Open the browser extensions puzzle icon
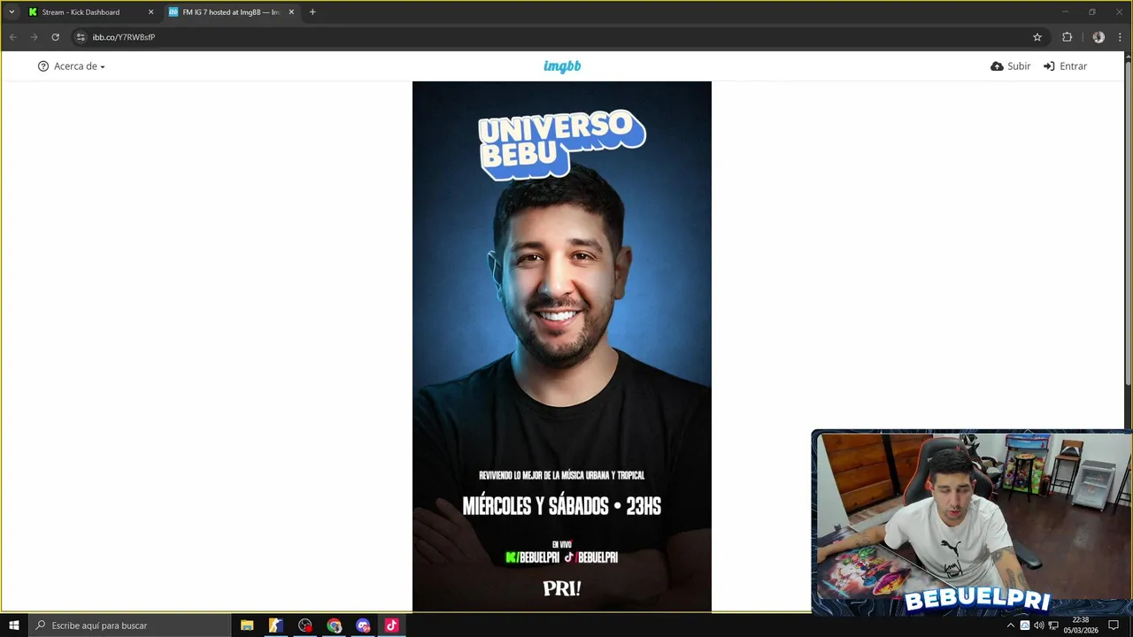The width and height of the screenshot is (1133, 637). (1067, 37)
